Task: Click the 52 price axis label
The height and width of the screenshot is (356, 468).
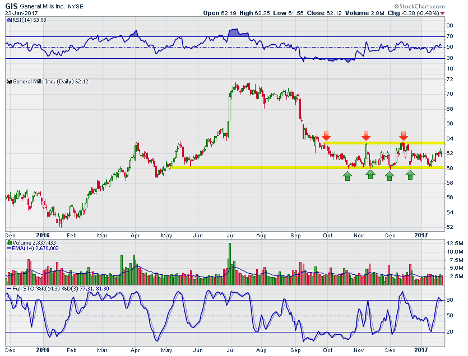Action: [450, 227]
